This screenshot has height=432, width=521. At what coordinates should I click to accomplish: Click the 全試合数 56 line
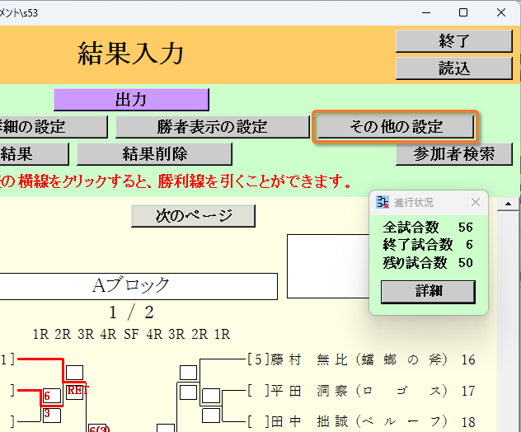coord(428,228)
